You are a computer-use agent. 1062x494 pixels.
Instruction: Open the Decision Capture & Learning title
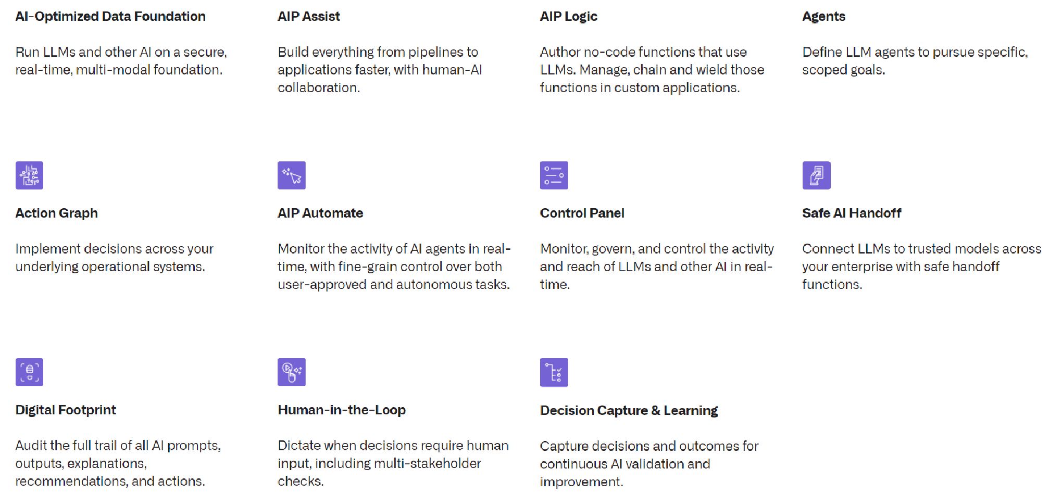[629, 411]
